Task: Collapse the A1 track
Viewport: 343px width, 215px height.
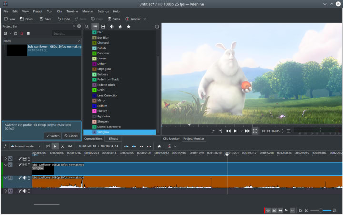Action: coord(6,178)
